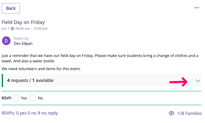This screenshot has width=205, height=123.
Task: Open the three-dot more options menu
Action: [197, 8]
